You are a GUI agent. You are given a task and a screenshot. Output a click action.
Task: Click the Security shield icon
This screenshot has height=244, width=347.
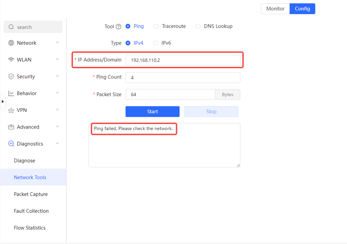(11, 76)
